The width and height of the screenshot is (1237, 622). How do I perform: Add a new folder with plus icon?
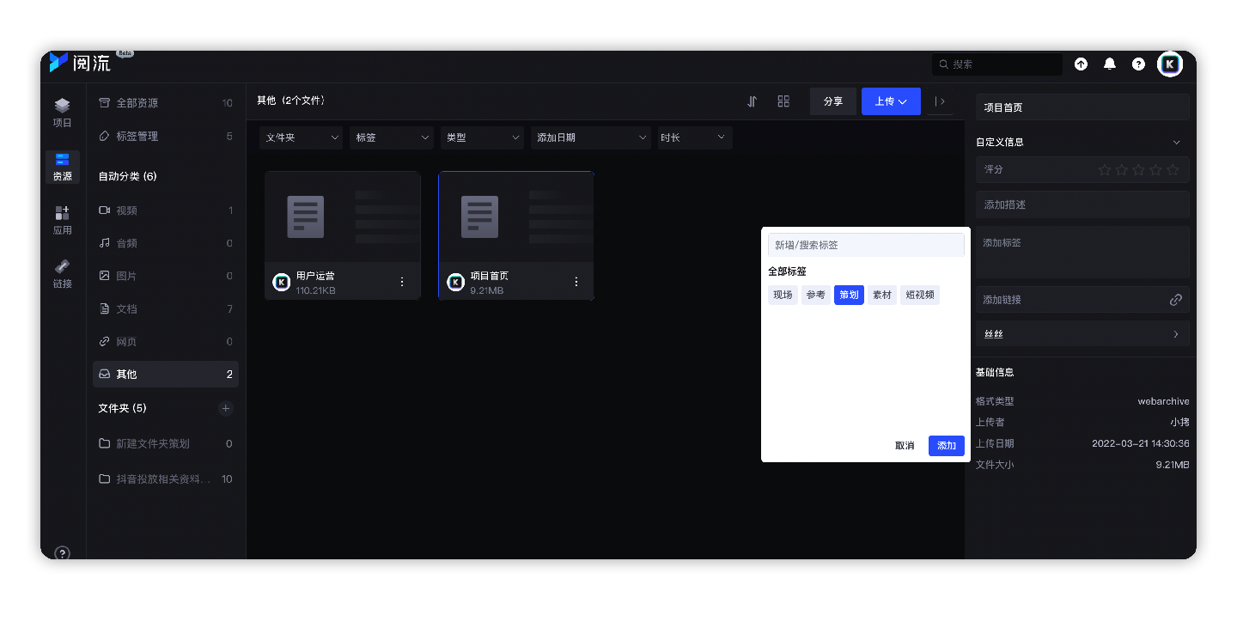(x=226, y=408)
